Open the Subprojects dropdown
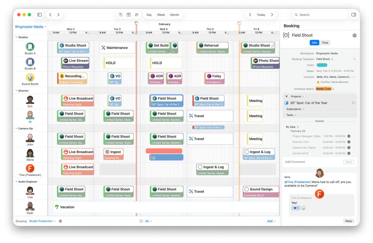Screen dimensions: 373x243 295,109
